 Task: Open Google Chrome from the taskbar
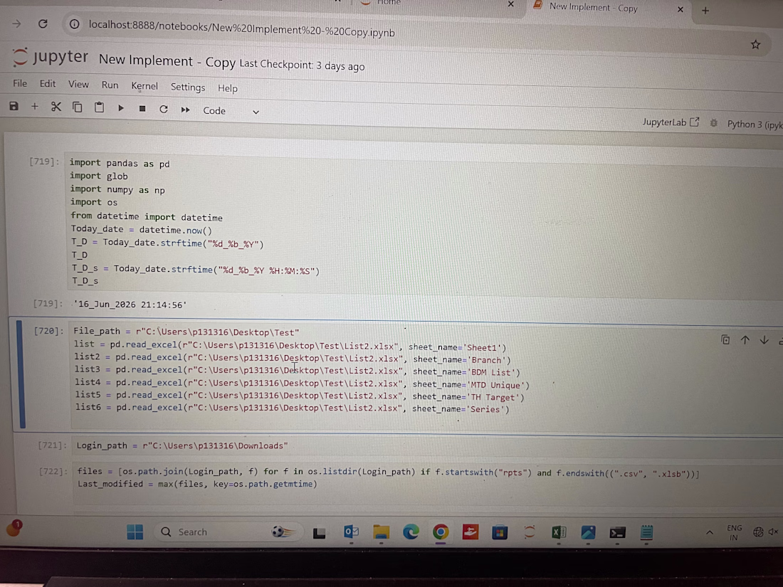pos(441,532)
